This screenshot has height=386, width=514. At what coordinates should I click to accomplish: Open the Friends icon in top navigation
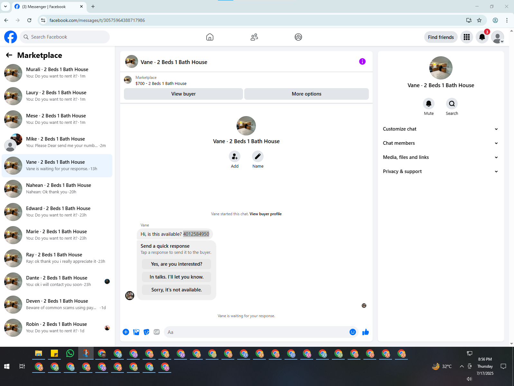click(x=254, y=37)
